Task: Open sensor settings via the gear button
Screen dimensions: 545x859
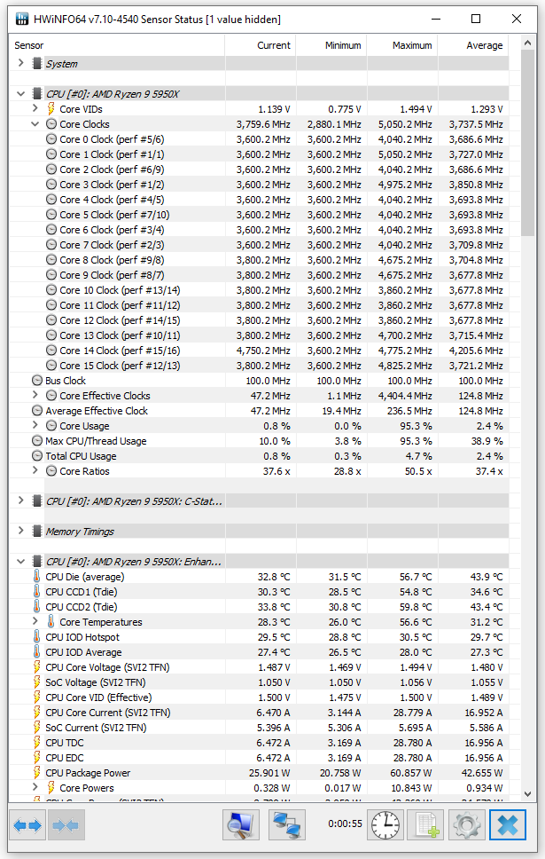Action: point(467,825)
